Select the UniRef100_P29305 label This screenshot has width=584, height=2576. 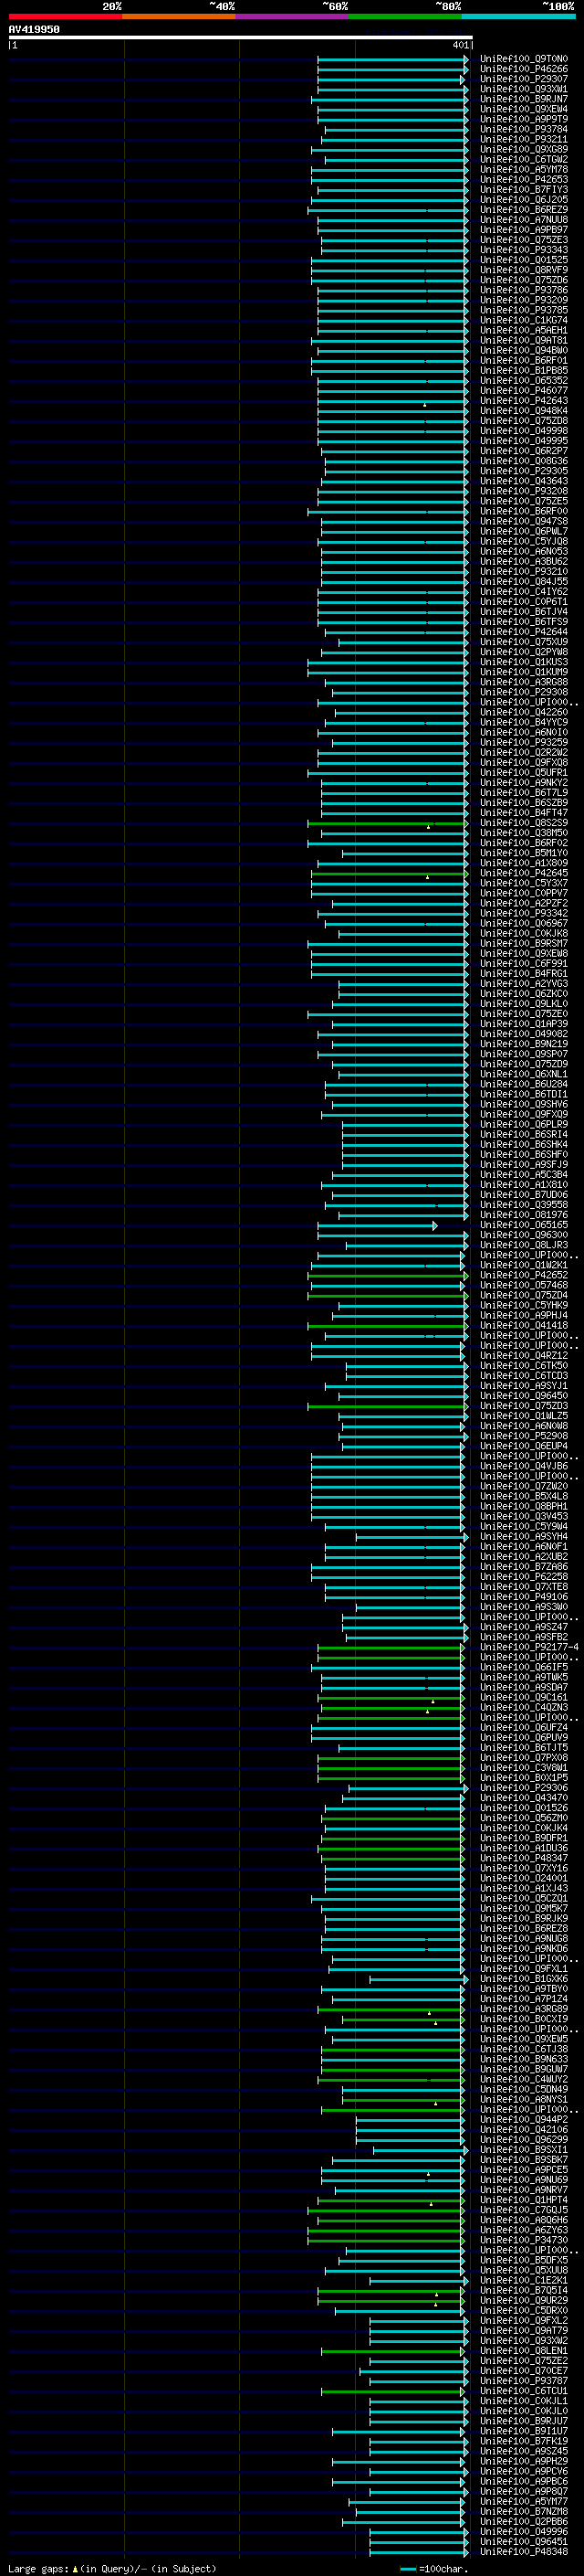pos(523,471)
